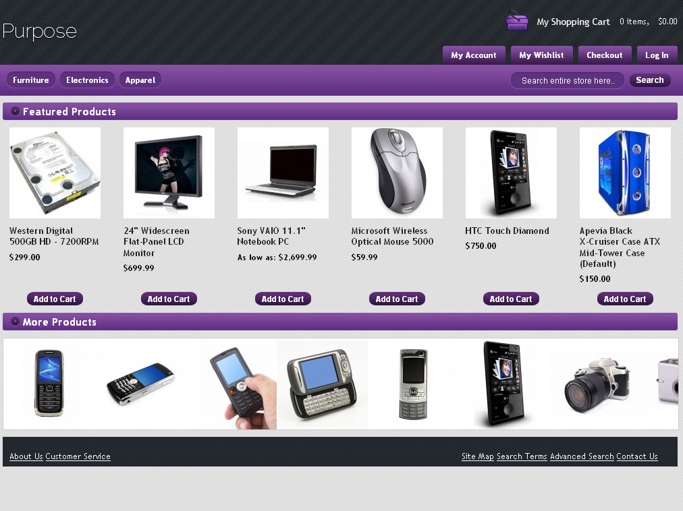The width and height of the screenshot is (683, 511).
Task: Go to the My Account tab
Action: click(x=474, y=55)
